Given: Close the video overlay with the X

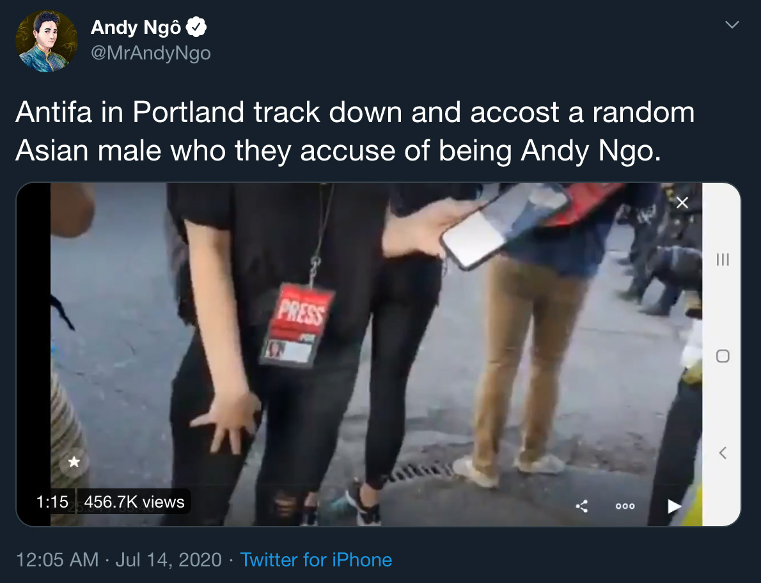Looking at the screenshot, I should (x=682, y=203).
